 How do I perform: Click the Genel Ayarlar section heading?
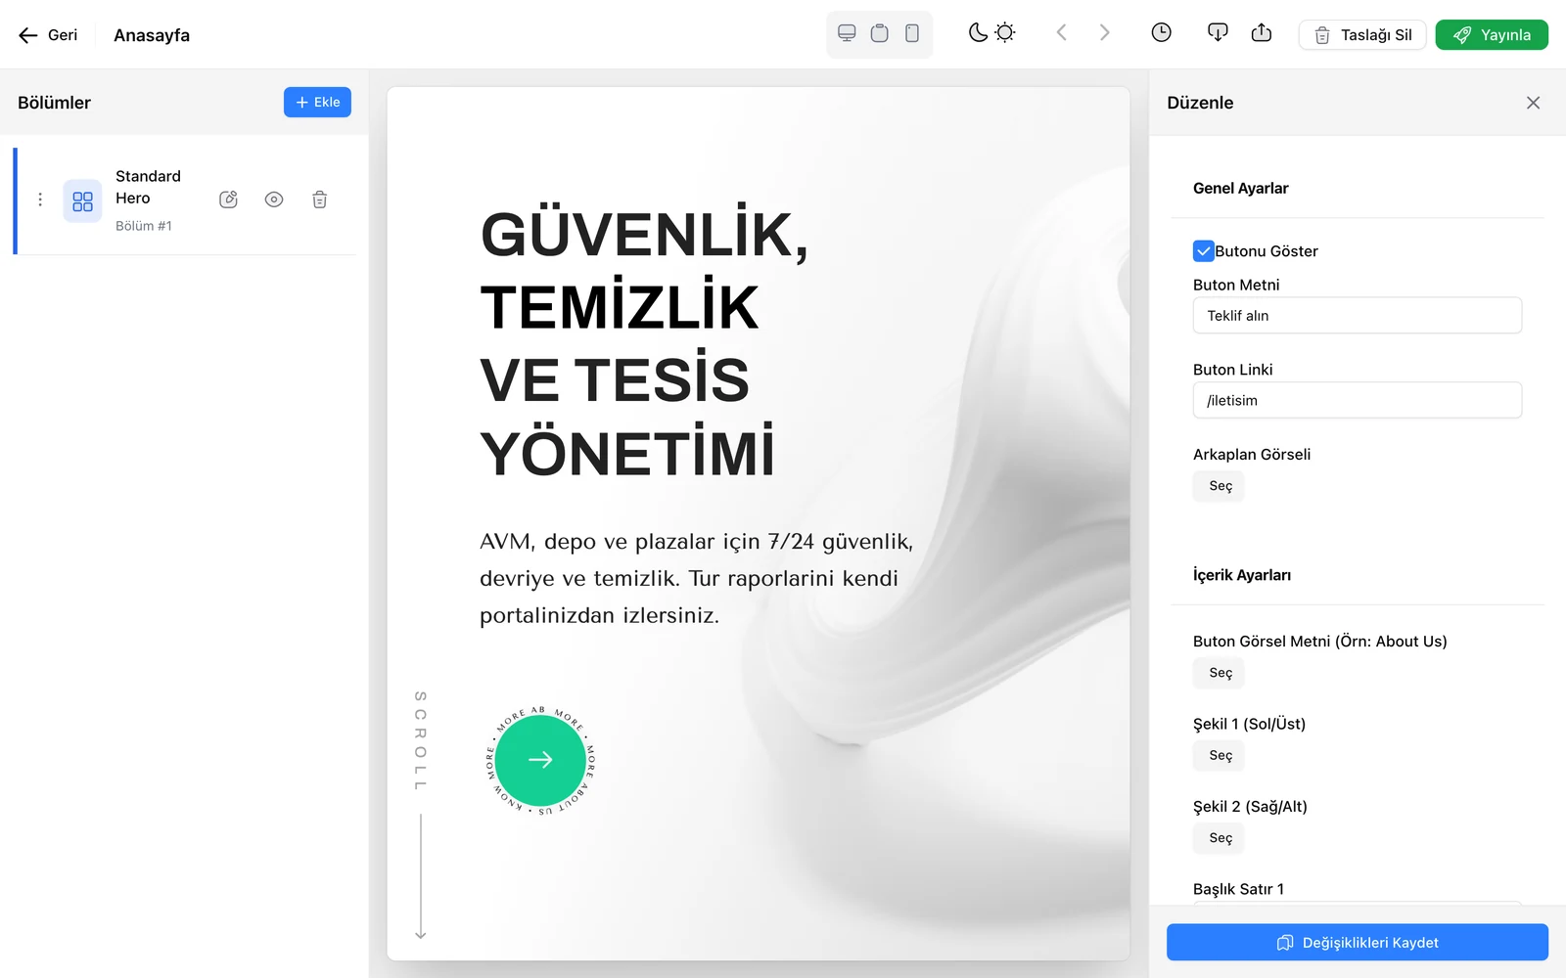[x=1240, y=188]
